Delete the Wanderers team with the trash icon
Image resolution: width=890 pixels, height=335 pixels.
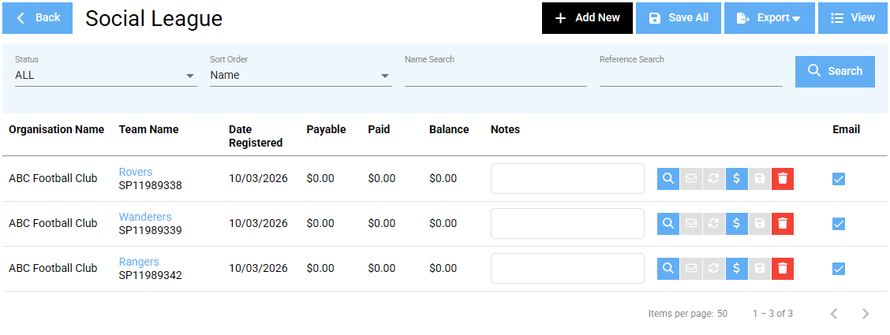[x=783, y=224]
